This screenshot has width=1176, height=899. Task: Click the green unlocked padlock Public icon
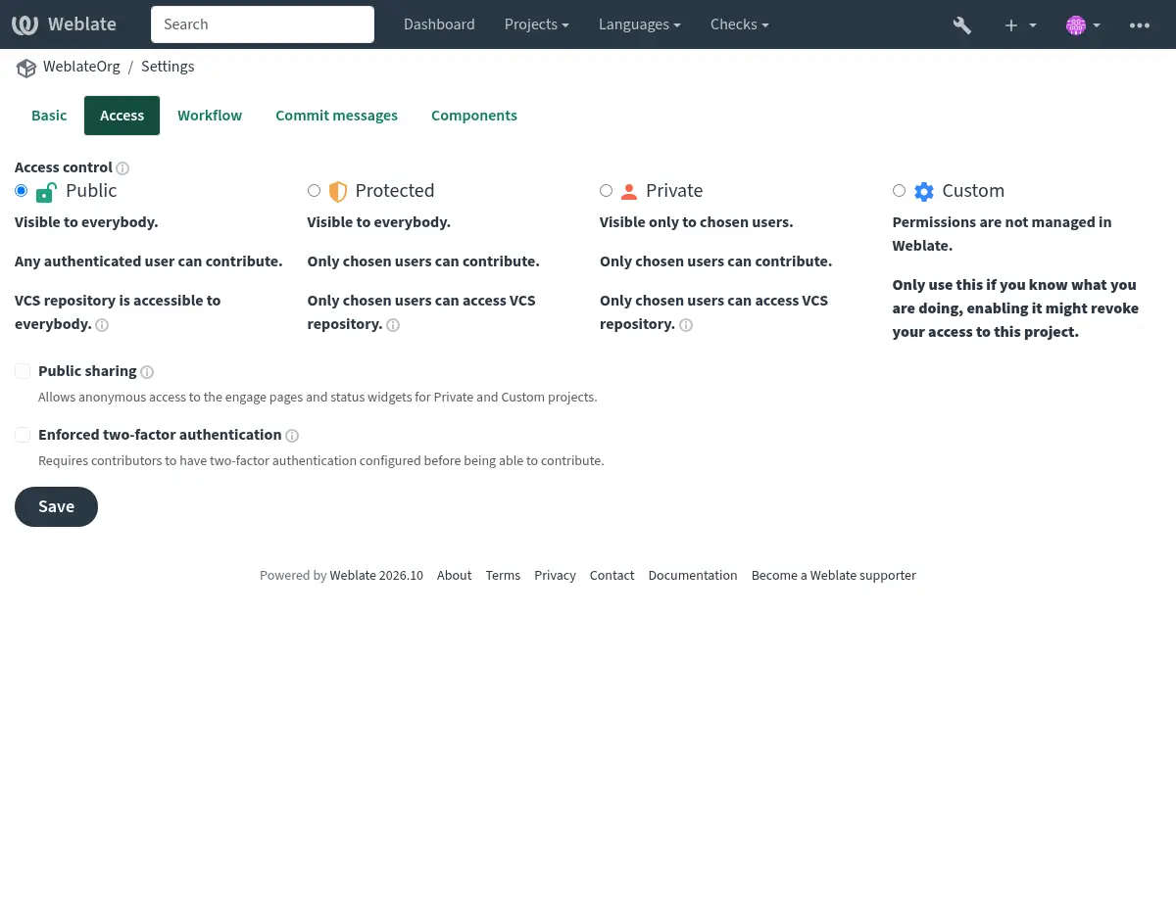(46, 191)
